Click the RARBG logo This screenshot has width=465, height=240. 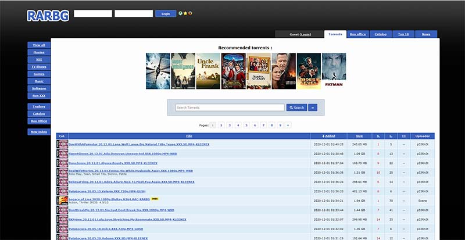click(48, 16)
